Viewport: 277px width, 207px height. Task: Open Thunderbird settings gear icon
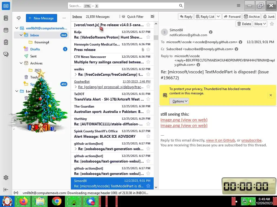coord(6,178)
